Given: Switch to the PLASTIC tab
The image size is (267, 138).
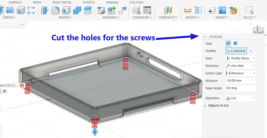Looking at the screenshot, I should coord(89,2).
